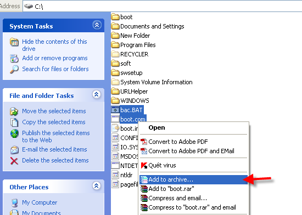
Task: Click the bac.BAT file icon
Action: click(115, 110)
